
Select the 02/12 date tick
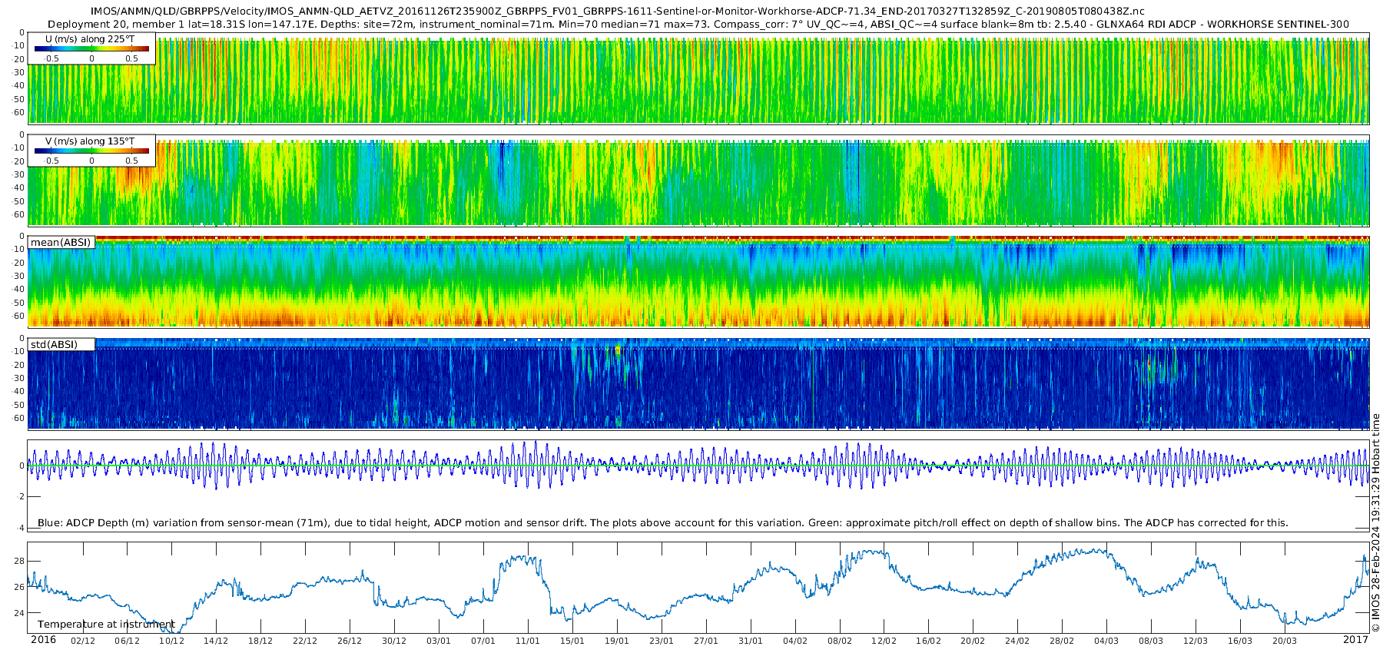[x=83, y=641]
